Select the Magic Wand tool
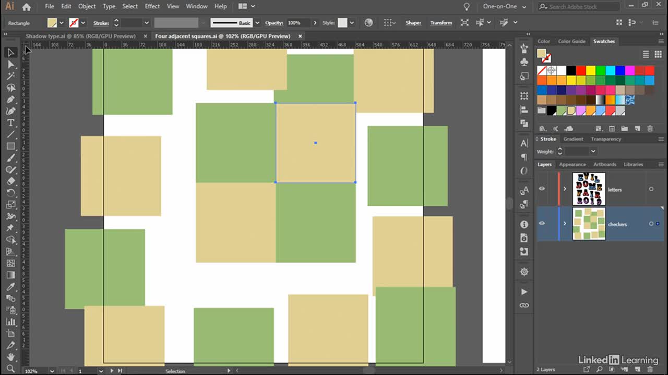Viewport: 668px width, 375px height. click(x=10, y=76)
